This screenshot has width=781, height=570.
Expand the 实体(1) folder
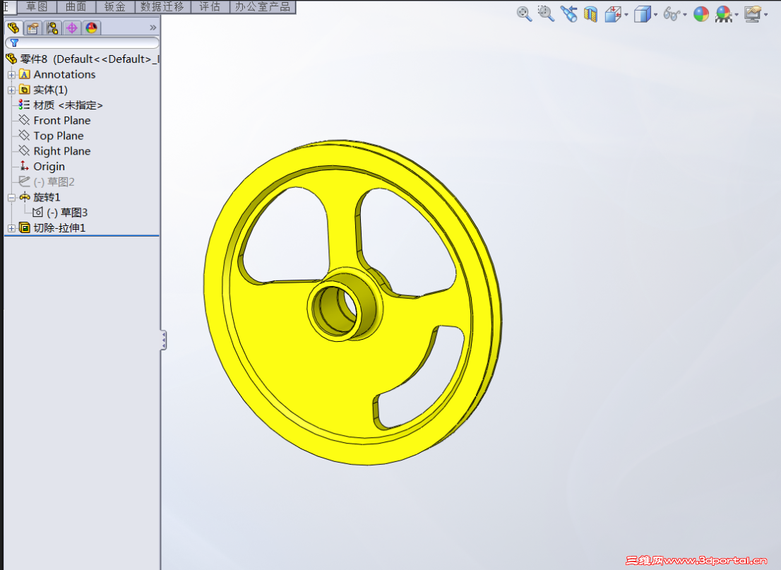[11, 90]
